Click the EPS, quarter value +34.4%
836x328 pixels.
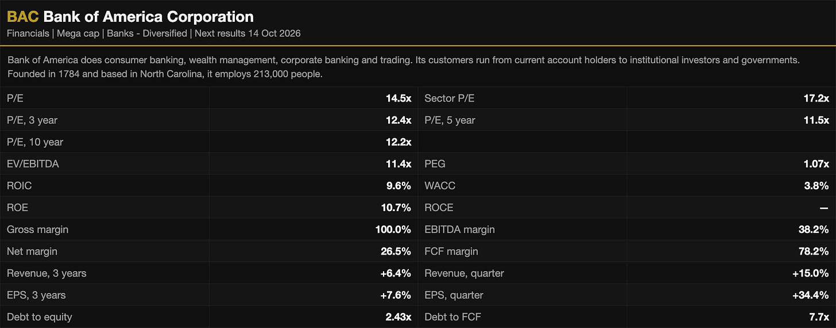point(811,295)
